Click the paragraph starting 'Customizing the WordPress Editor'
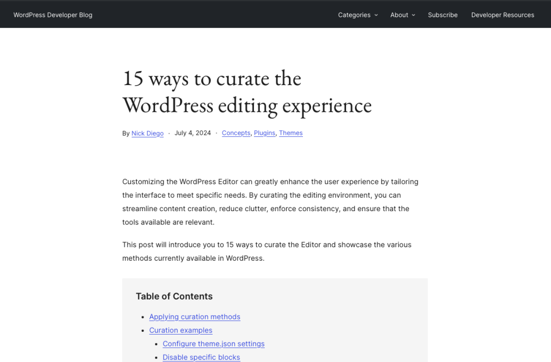This screenshot has width=551, height=362. click(270, 201)
